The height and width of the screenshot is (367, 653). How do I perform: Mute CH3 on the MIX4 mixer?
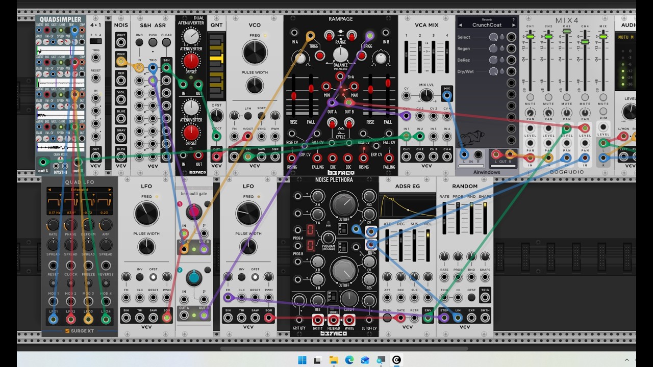(567, 97)
